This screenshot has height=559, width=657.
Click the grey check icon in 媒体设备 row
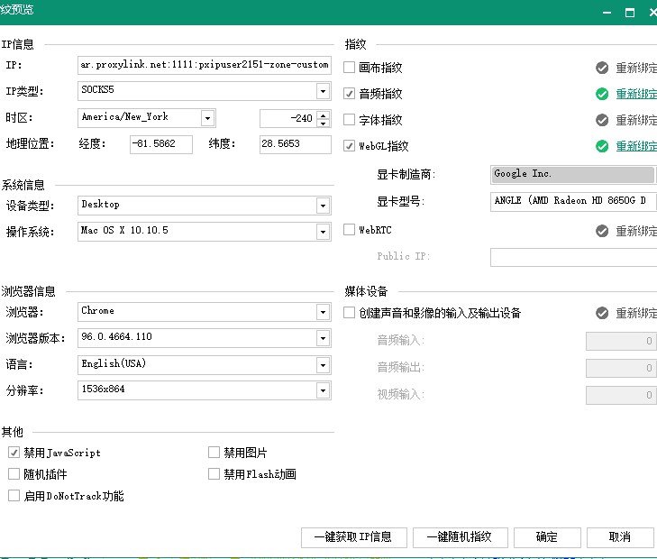click(602, 313)
